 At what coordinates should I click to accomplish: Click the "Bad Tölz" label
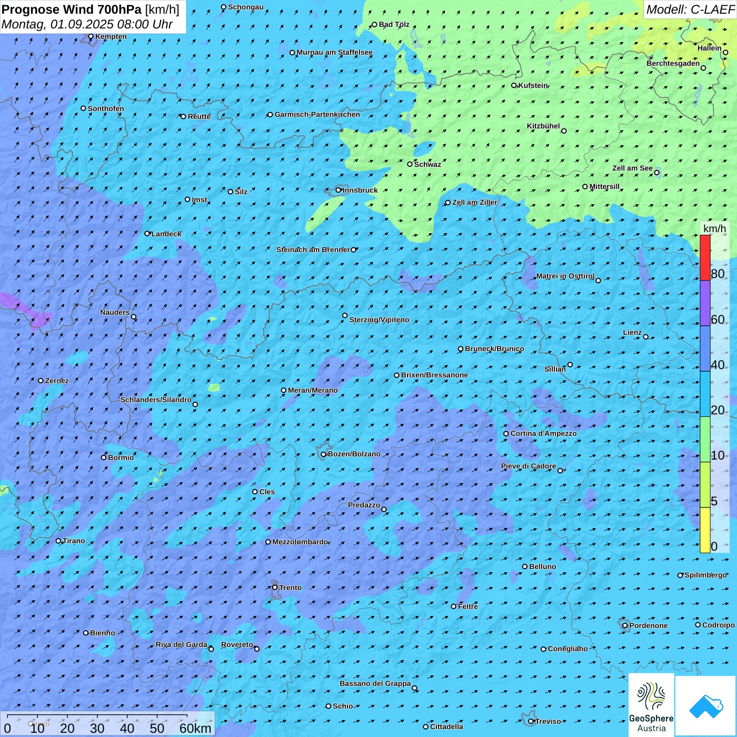click(394, 24)
